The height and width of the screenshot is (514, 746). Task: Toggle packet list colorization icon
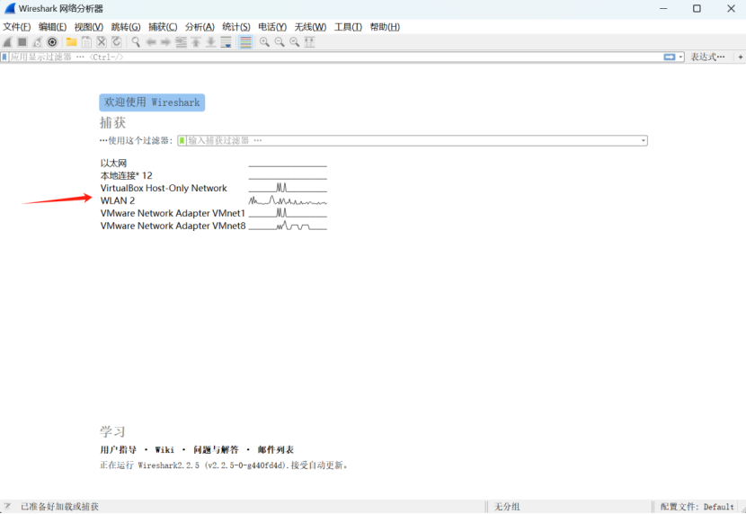[x=245, y=42]
